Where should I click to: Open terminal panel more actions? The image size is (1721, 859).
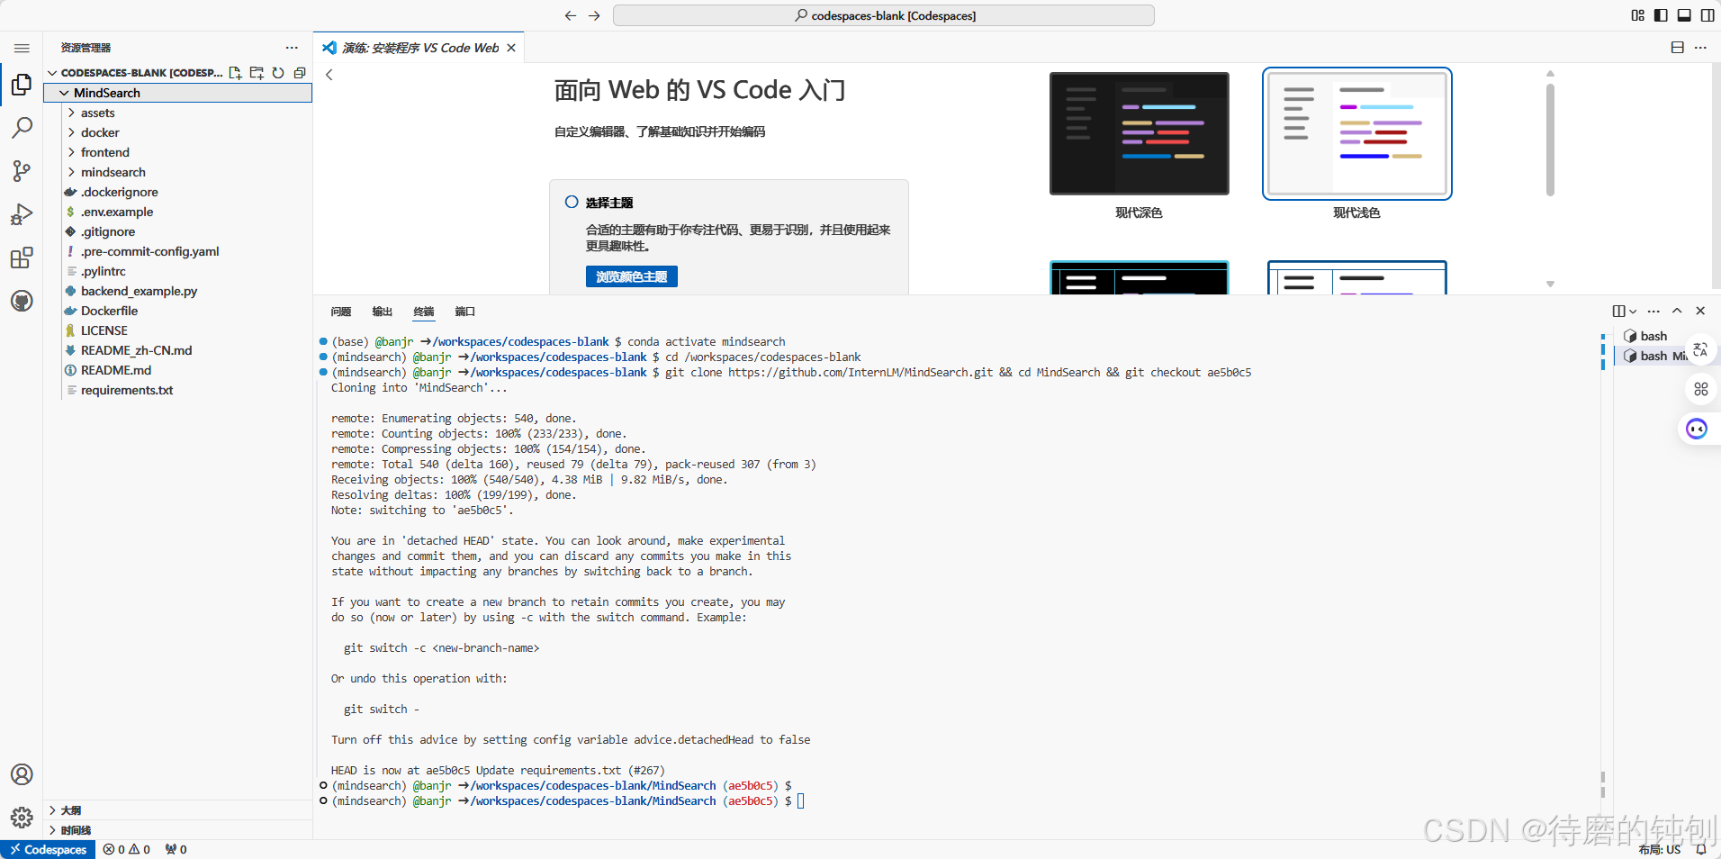(x=1653, y=311)
